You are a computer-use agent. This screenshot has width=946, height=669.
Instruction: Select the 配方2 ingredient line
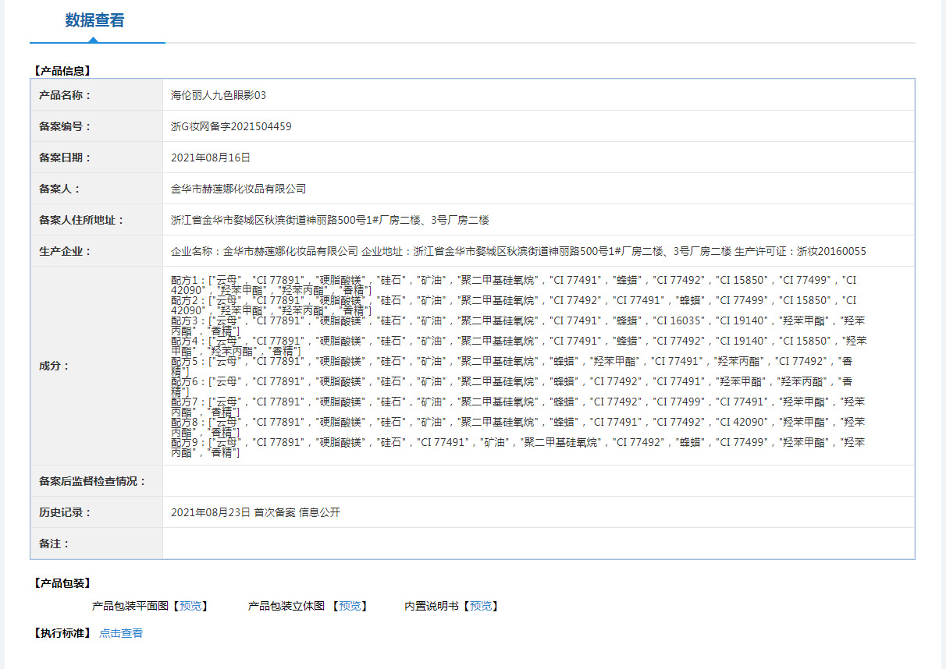pos(514,305)
